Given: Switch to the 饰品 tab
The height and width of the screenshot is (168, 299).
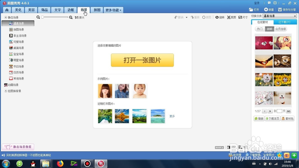Looking at the screenshot, I should coord(45,10).
